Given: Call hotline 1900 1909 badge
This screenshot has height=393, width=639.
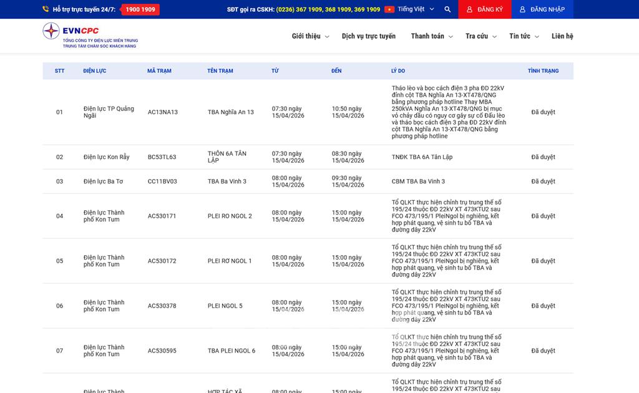Looking at the screenshot, I should pyautogui.click(x=140, y=9).
